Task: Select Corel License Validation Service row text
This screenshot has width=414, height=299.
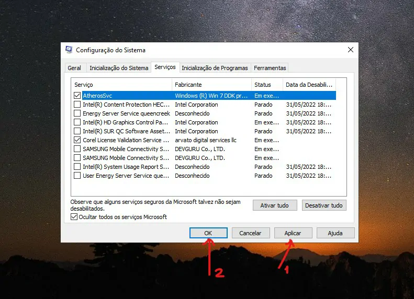Action: [126, 140]
